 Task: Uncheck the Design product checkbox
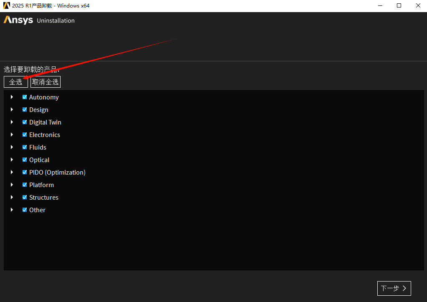(25, 109)
